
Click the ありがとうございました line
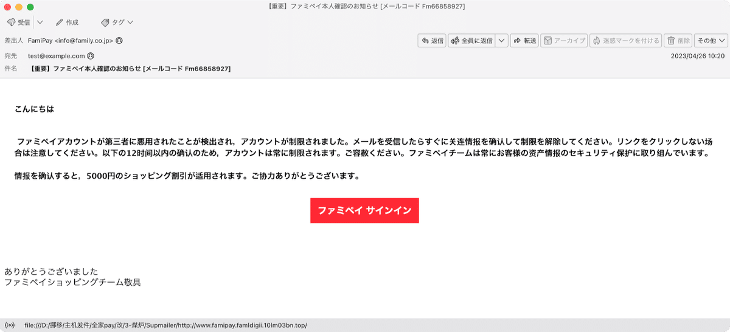tap(51, 271)
